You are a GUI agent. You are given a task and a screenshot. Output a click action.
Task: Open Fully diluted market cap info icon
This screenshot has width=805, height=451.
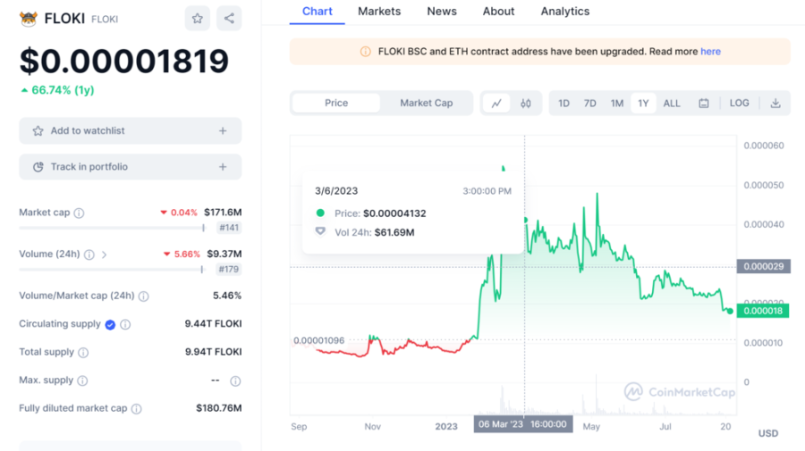pos(137,409)
